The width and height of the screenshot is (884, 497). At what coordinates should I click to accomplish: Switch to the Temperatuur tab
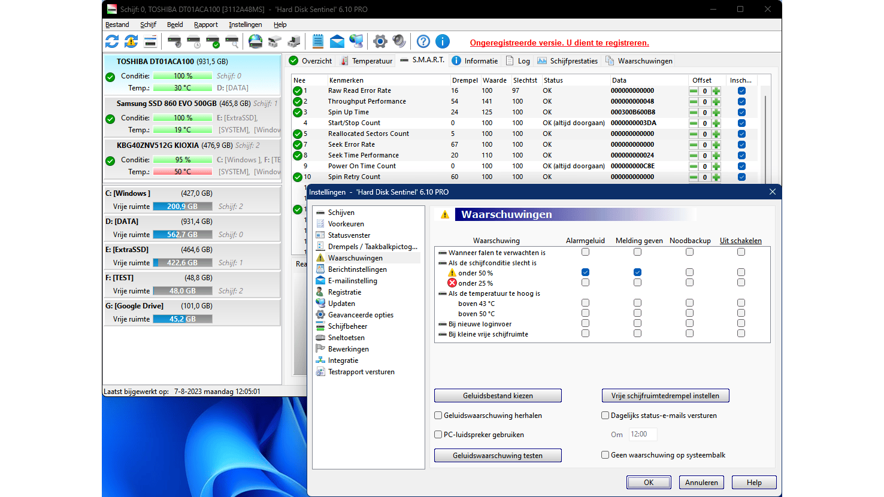click(367, 61)
